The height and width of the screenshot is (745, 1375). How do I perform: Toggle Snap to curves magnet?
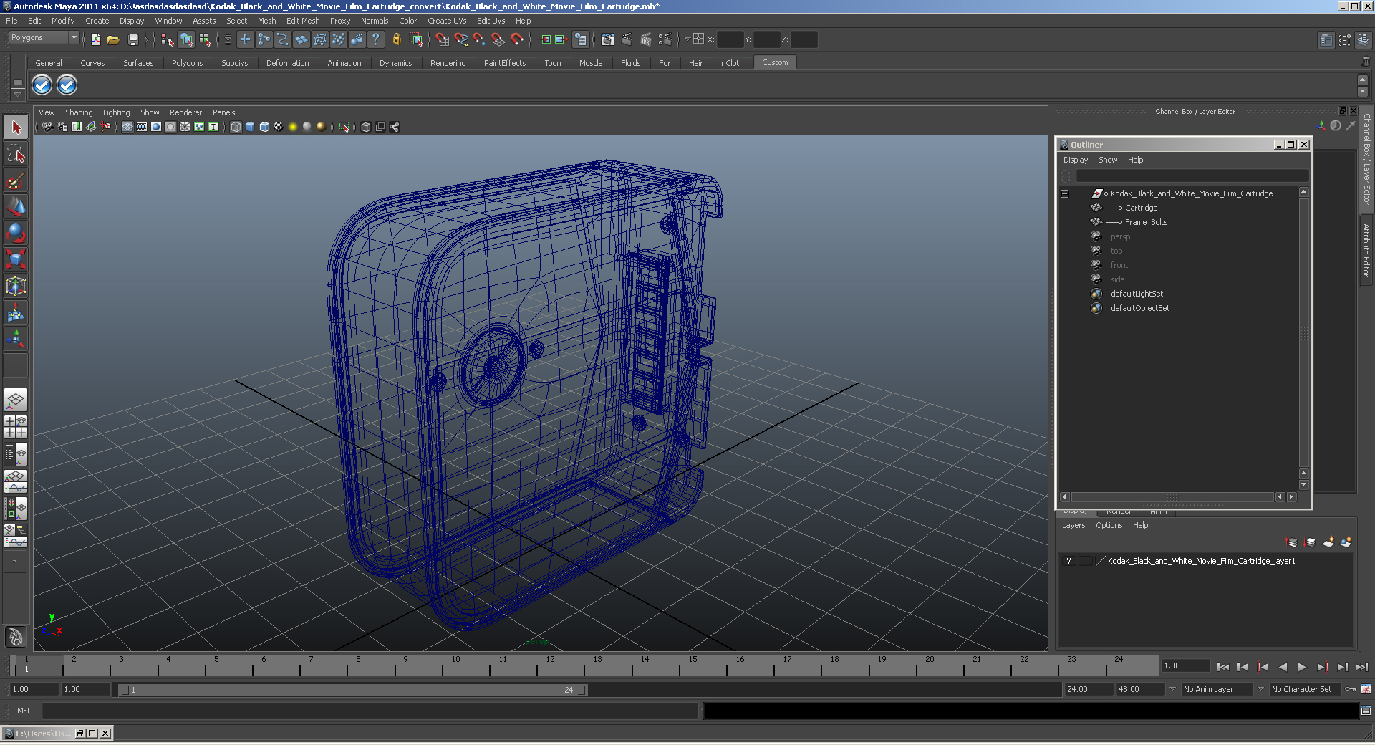[x=460, y=39]
